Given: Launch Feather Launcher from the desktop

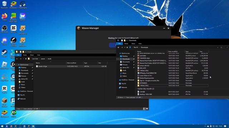Looking at the screenshot, I should pos(14,42).
